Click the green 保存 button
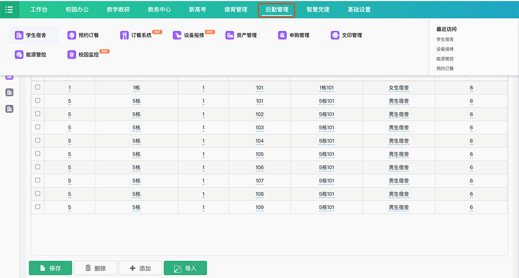The width and height of the screenshot is (519, 278). coord(50,268)
